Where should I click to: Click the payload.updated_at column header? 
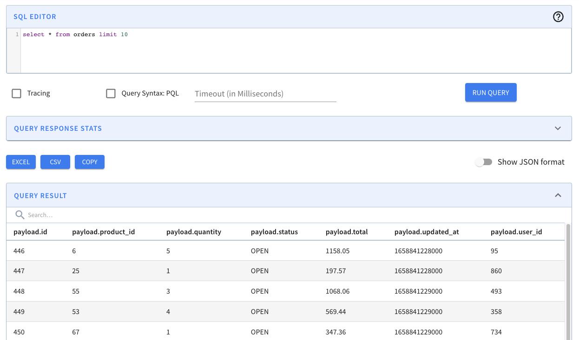426,231
